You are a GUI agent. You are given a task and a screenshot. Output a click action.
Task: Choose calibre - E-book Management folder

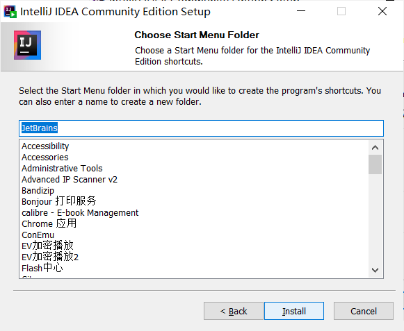(80, 213)
